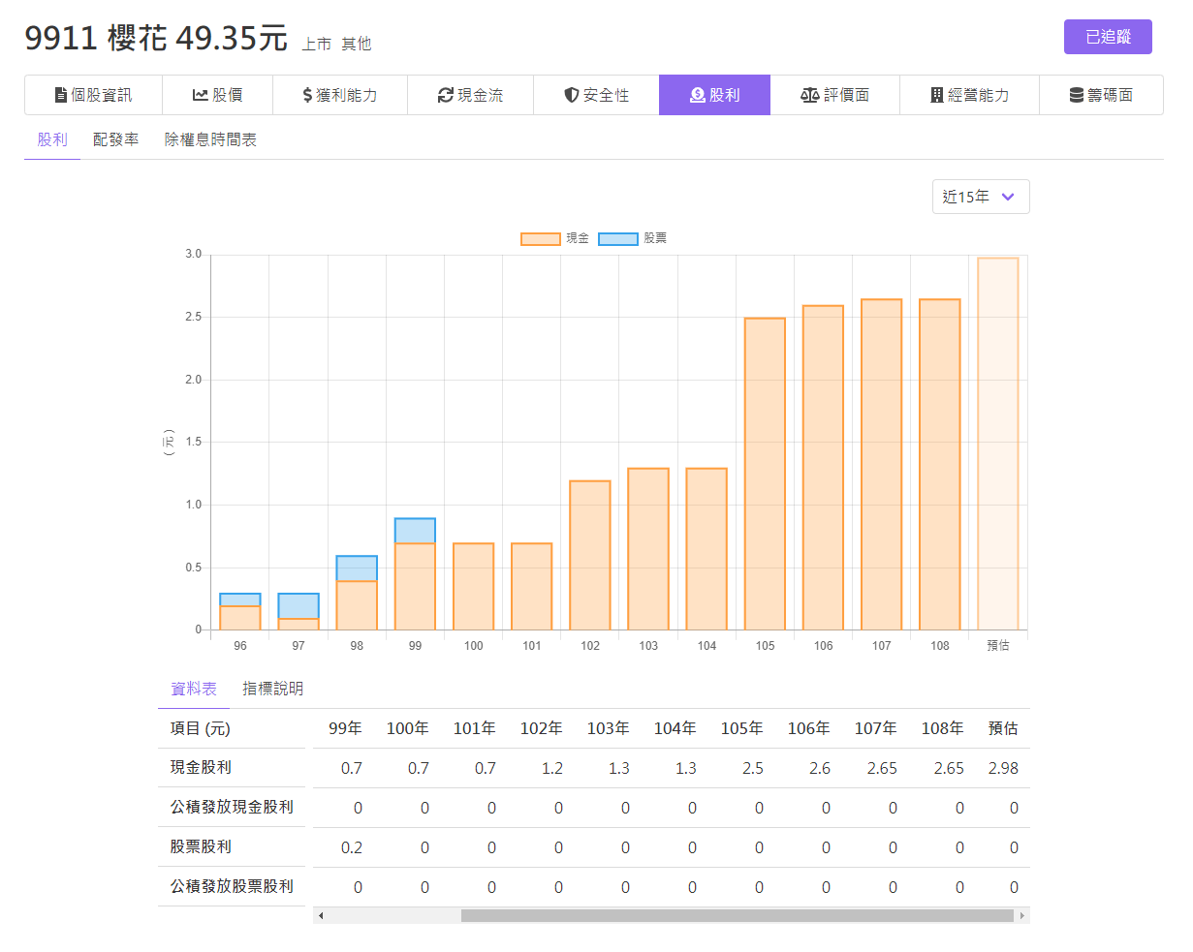
Task: Switch to 指標說明 tab
Action: [x=273, y=689]
